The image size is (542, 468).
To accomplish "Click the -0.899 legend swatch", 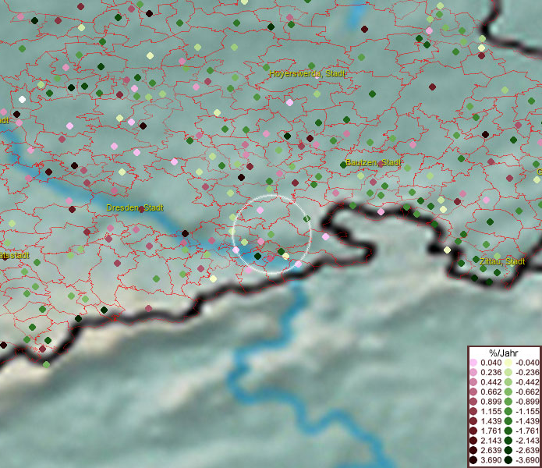I will (508, 402).
